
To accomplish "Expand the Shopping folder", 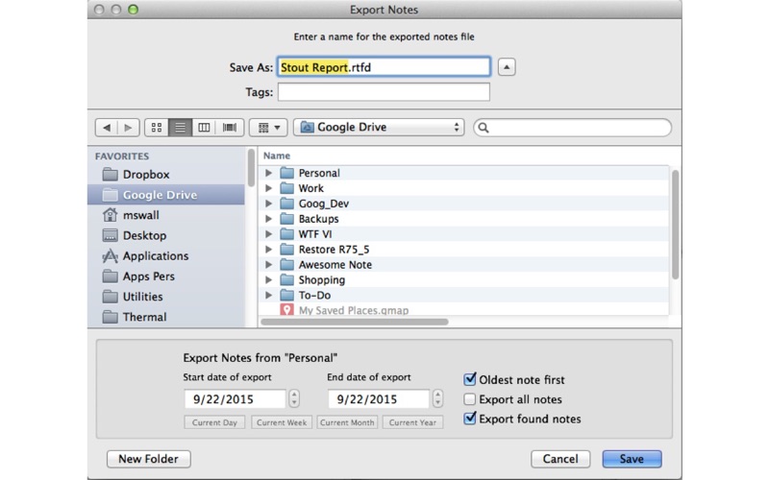I will [268, 279].
